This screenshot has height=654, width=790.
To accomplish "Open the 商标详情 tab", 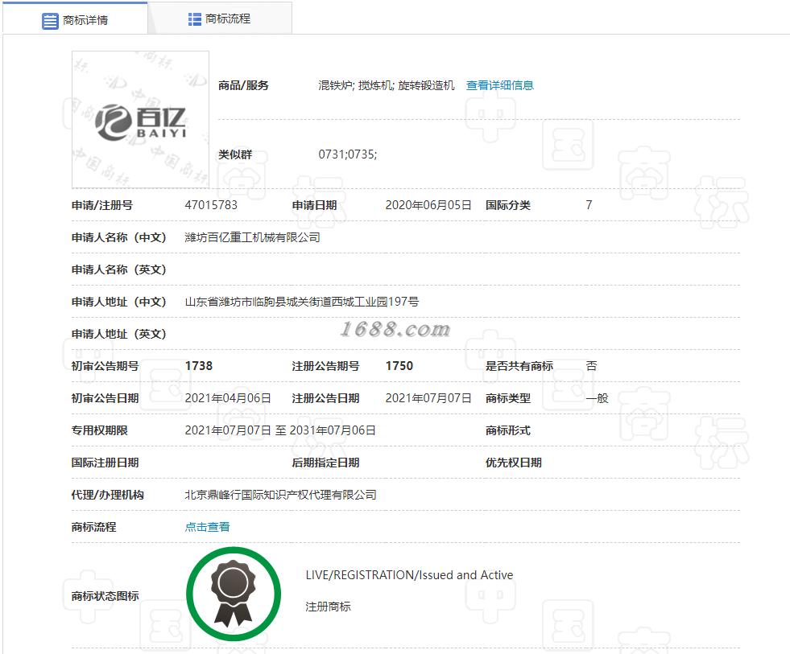I will (x=75, y=19).
